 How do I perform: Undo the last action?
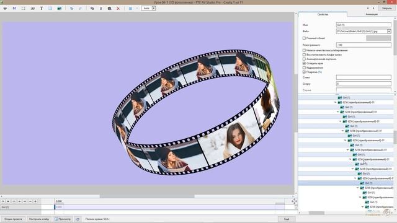click(x=71, y=8)
